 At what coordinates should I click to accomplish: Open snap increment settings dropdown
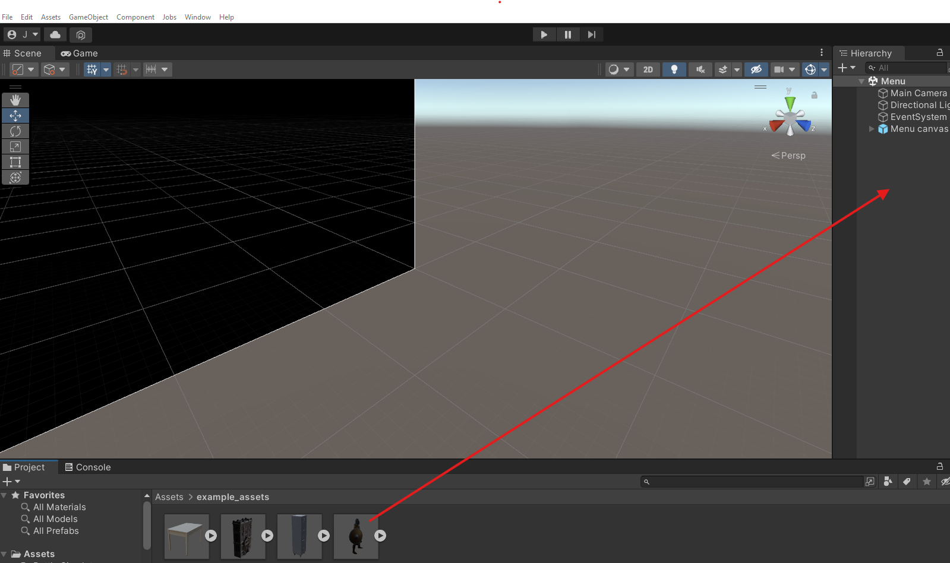click(165, 69)
